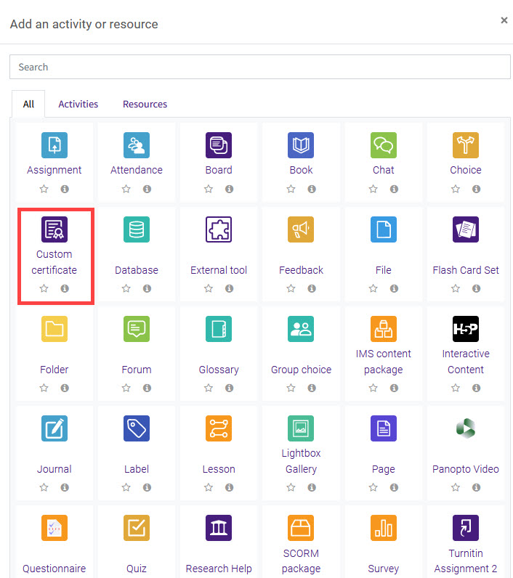Select the File resource icon
Image resolution: width=513 pixels, height=578 pixels.
point(384,229)
